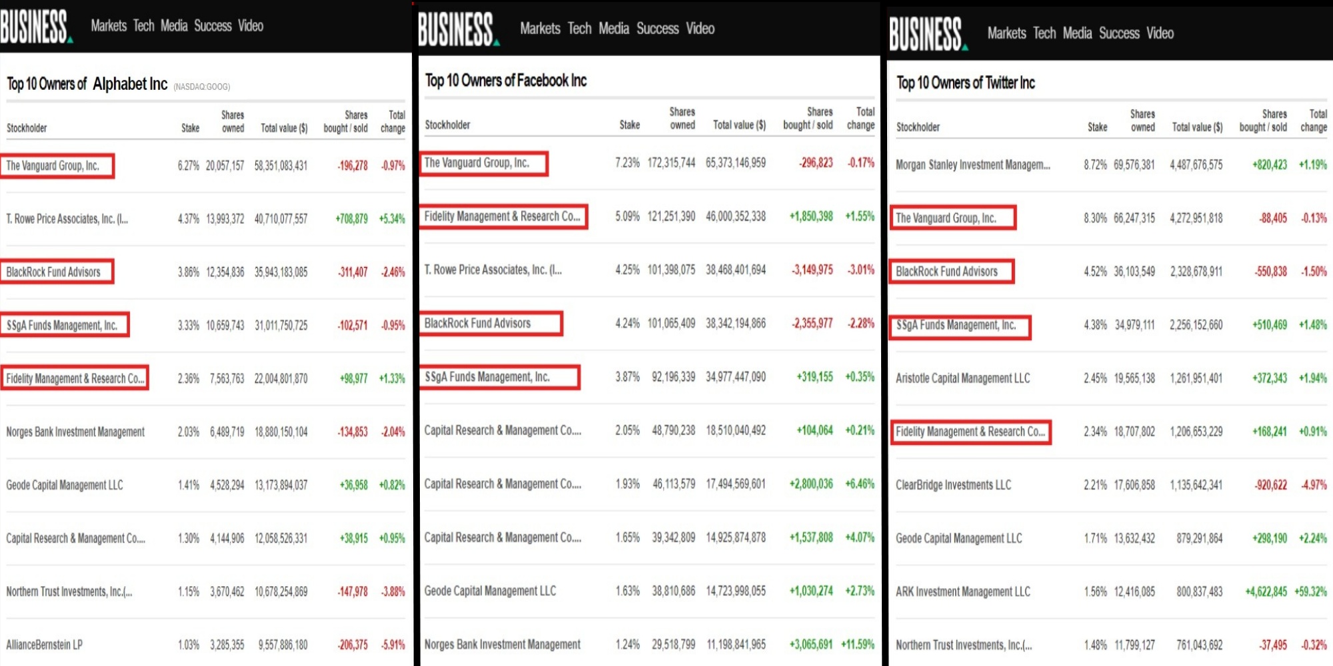Click Northern Trust Investments in Twitter owners
Screen dimensions: 1333x666
tap(964, 645)
